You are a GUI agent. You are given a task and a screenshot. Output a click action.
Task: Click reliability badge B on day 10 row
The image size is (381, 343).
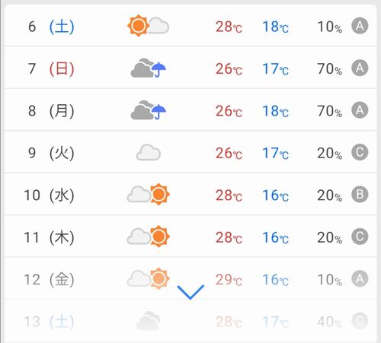[x=360, y=194]
